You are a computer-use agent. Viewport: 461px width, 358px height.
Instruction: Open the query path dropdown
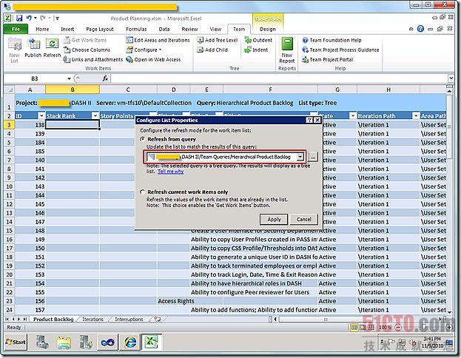pyautogui.click(x=300, y=157)
